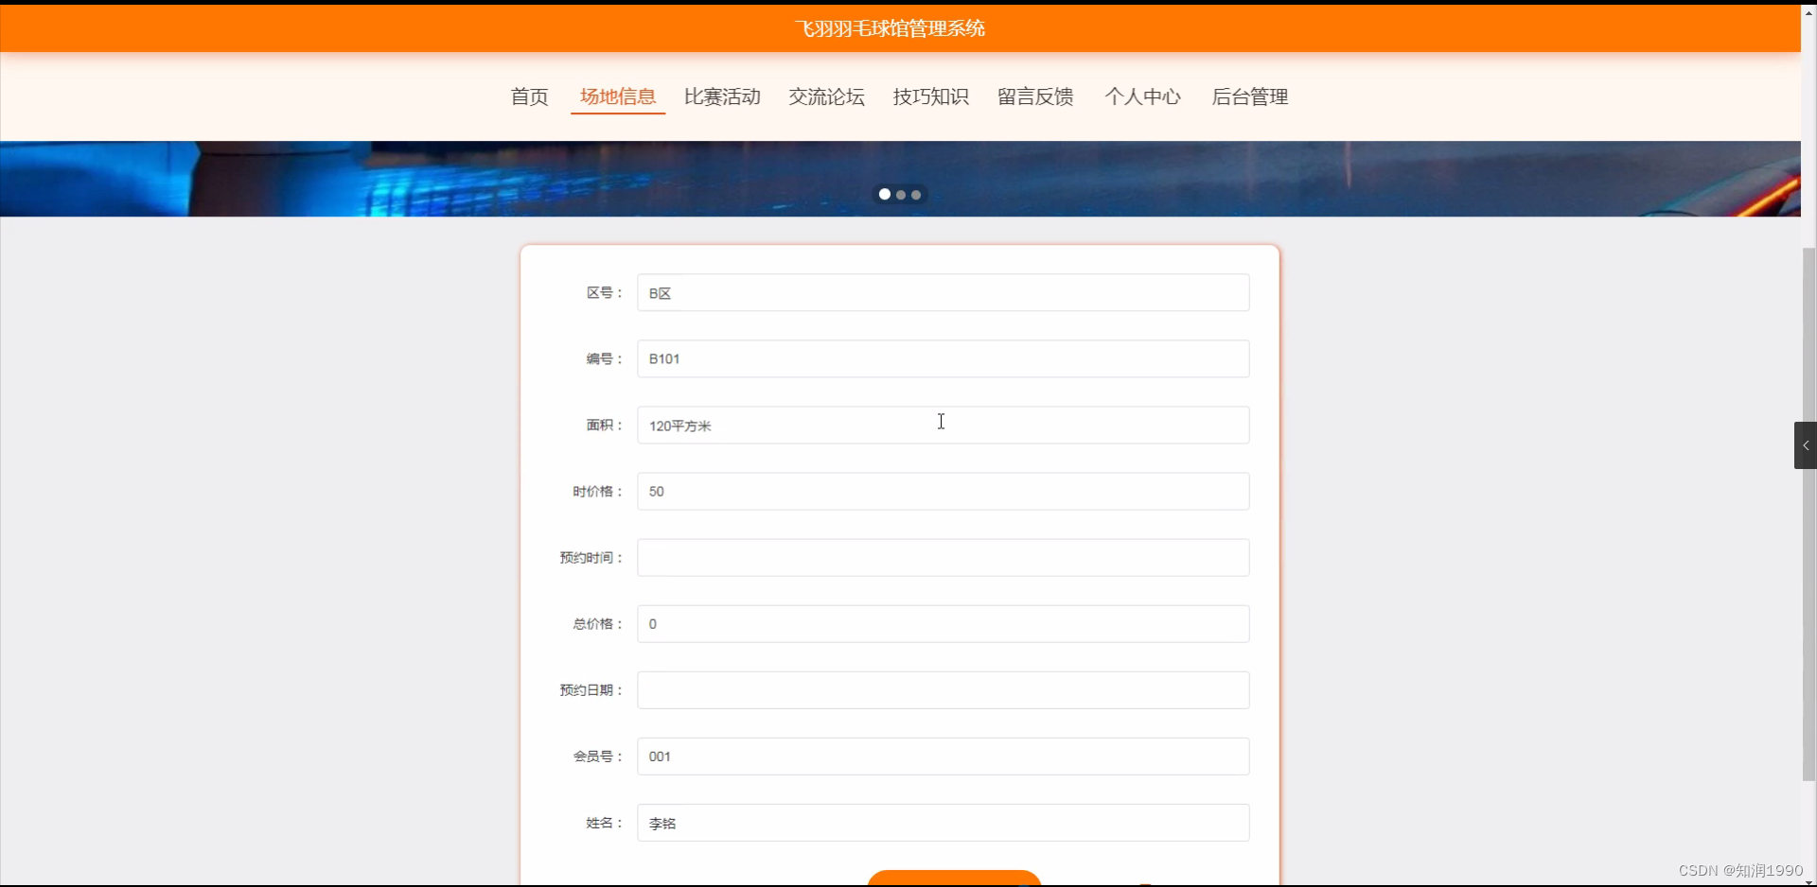Click the 区号 field showing B区
Screen dimensions: 1817x887
[942, 292]
